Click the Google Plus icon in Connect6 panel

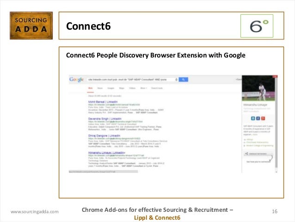point(263,118)
